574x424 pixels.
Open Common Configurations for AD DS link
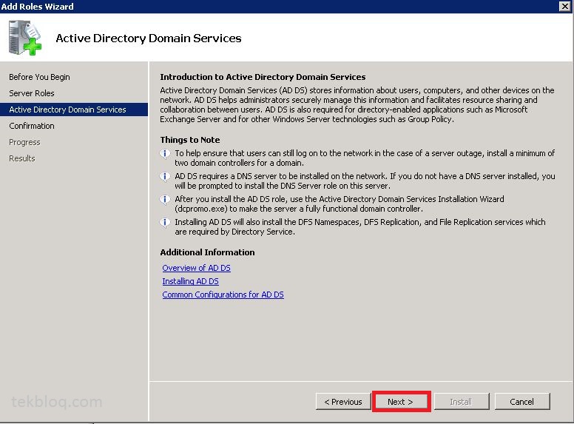223,295
